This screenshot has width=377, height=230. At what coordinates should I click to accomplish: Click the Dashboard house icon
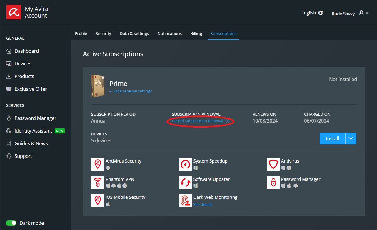(x=9, y=51)
